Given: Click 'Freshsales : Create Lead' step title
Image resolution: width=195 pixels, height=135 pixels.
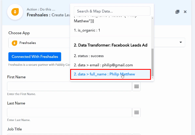Looking at the screenshot, I should [x=48, y=15].
